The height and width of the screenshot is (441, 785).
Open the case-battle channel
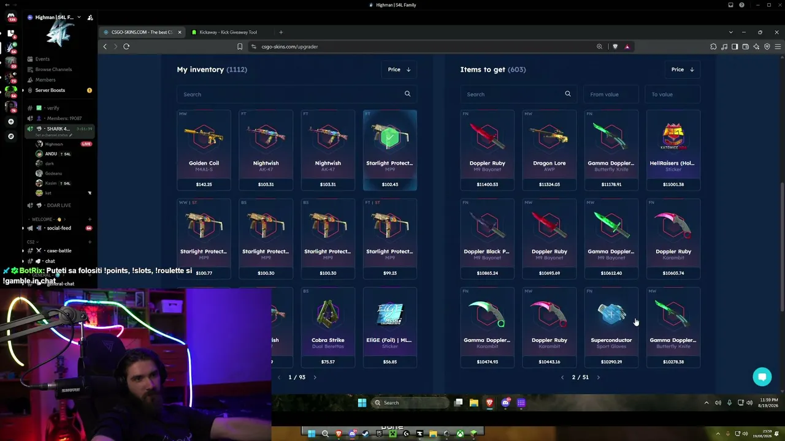[x=58, y=251]
